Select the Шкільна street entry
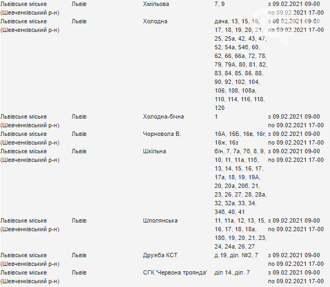 [154, 151]
